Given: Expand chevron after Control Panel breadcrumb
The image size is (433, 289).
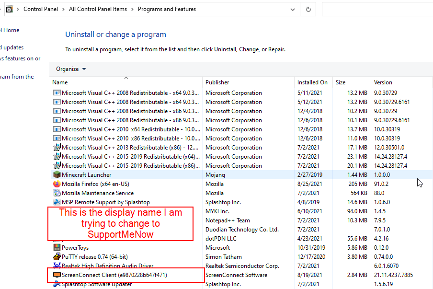Looking at the screenshot, I should coord(63,9).
